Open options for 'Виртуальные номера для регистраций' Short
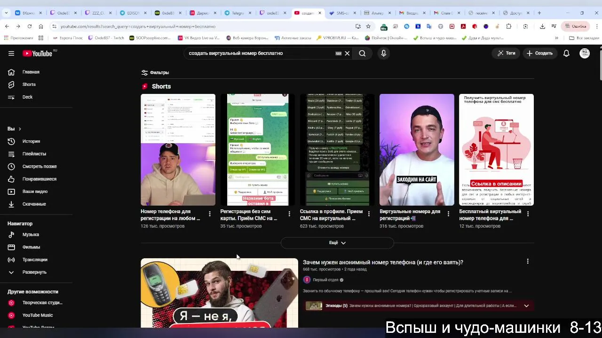The image size is (602, 338). [448, 214]
